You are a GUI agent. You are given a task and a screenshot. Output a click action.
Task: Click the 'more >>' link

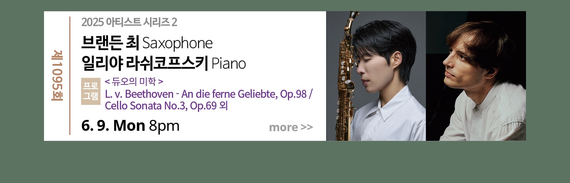coord(291,127)
